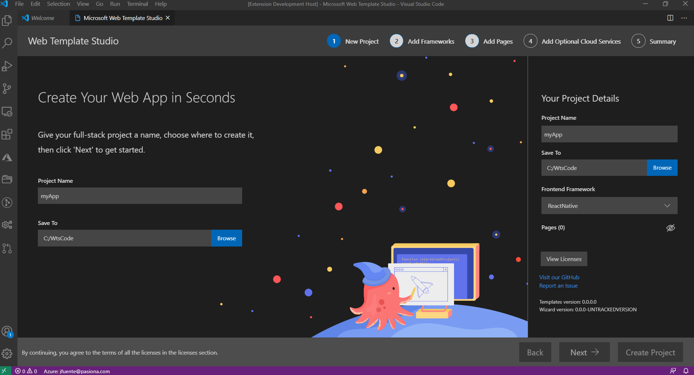Open the Run and Debug view

tap(7, 66)
